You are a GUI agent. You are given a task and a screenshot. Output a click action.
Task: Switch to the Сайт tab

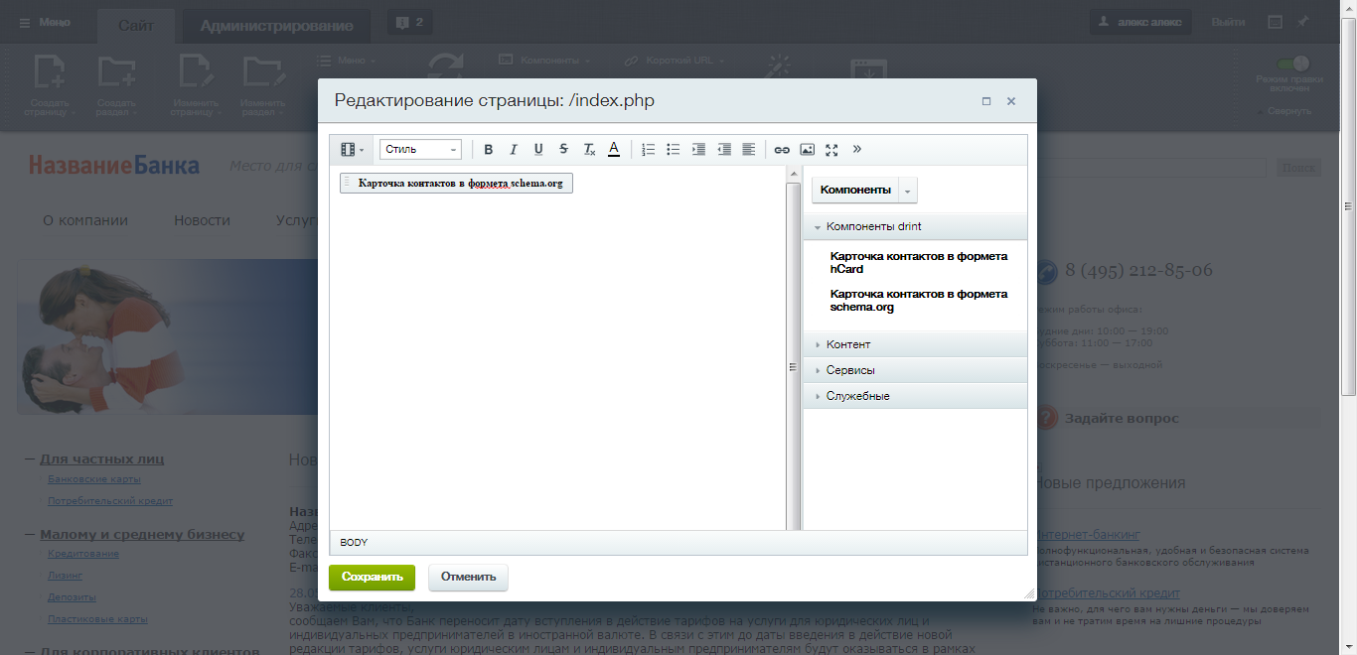pos(136,25)
